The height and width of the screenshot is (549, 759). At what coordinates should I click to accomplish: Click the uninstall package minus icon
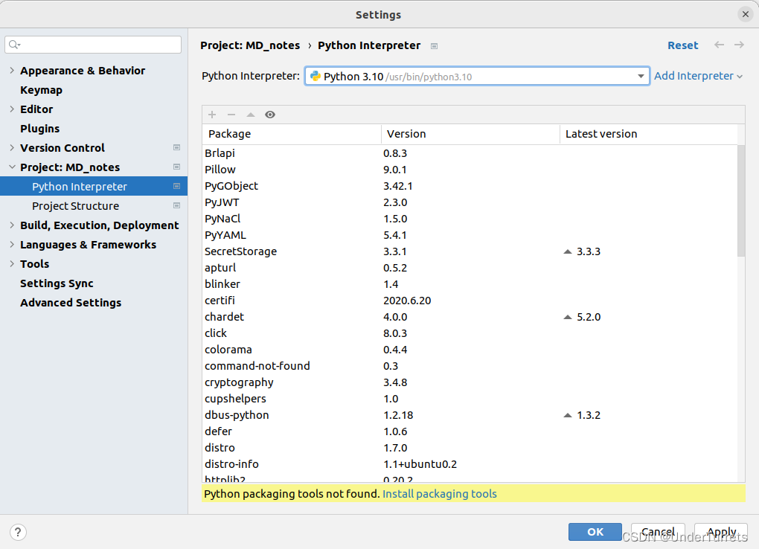[x=231, y=115]
